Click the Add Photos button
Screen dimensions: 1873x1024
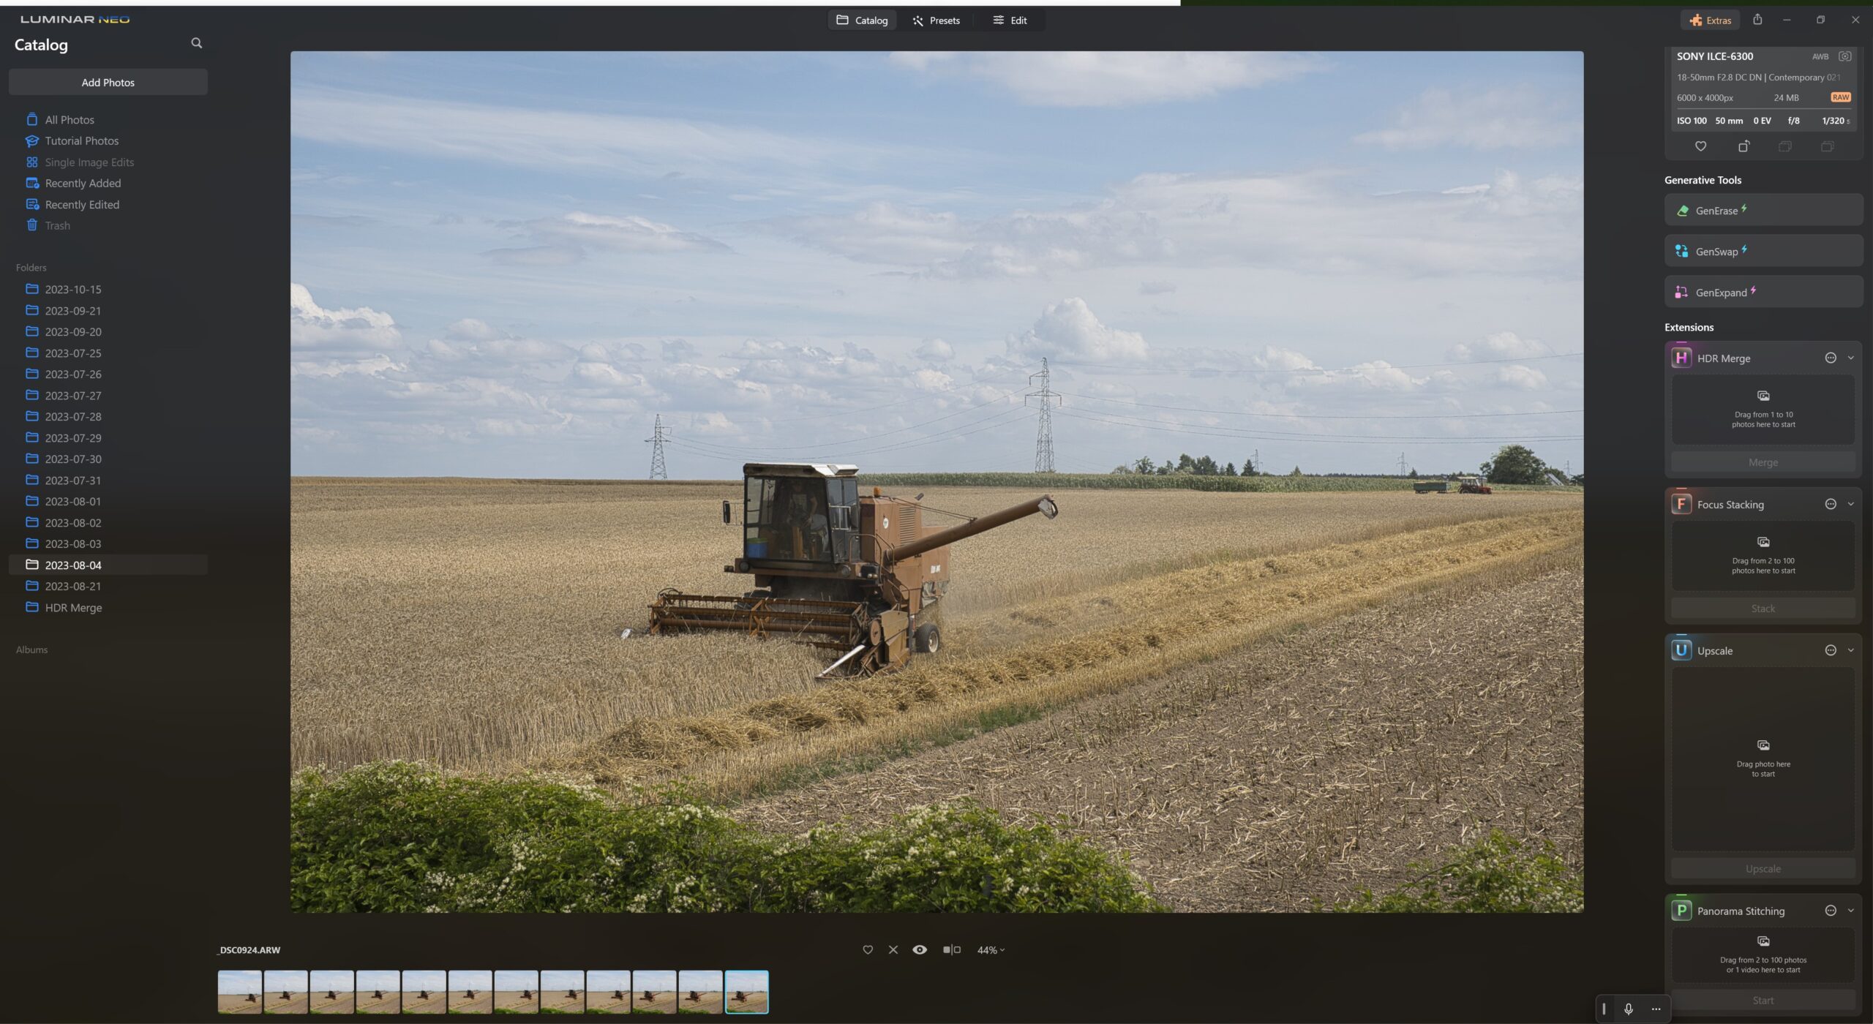(x=108, y=82)
